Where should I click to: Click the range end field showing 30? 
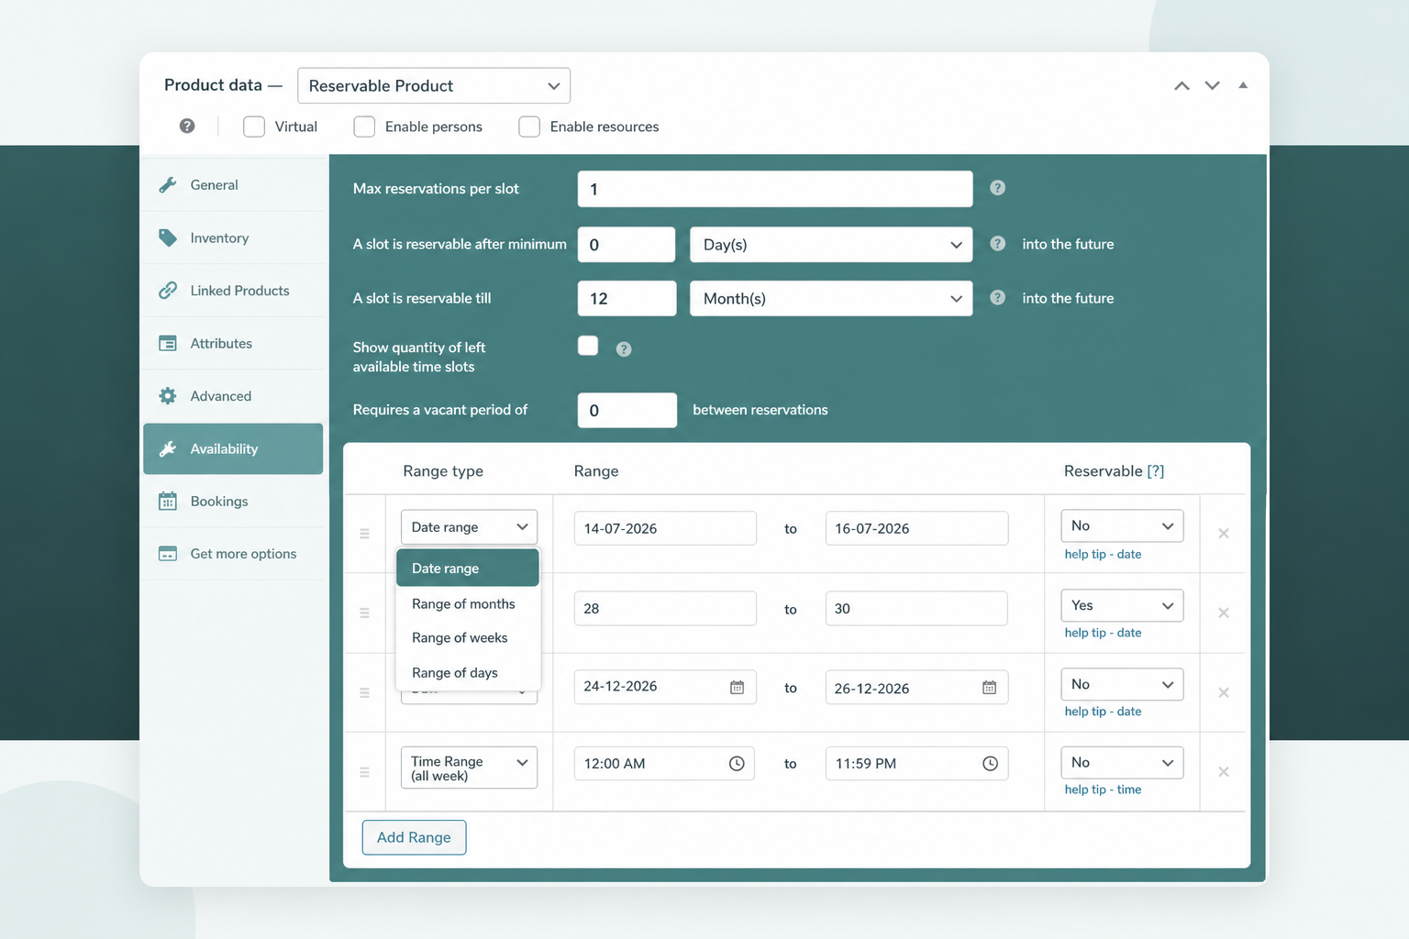coord(916,609)
